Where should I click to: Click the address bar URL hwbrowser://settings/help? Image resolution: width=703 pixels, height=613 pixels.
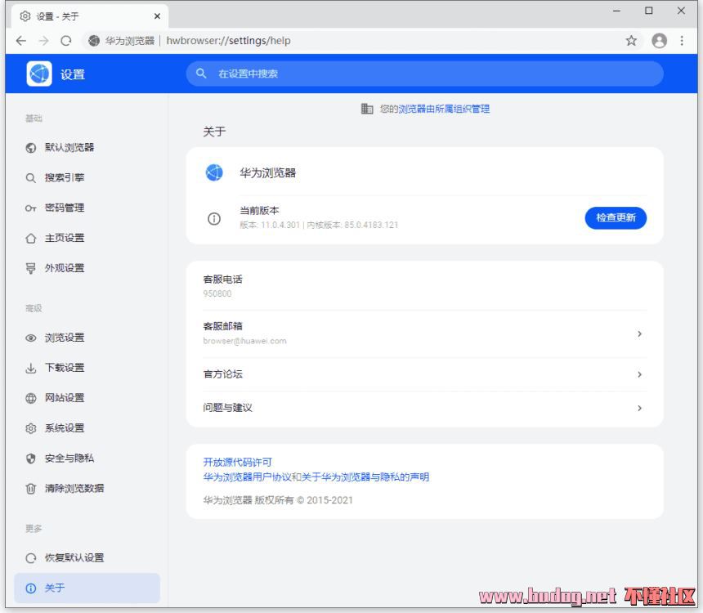228,41
